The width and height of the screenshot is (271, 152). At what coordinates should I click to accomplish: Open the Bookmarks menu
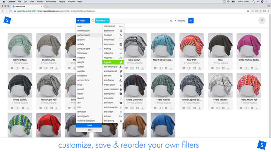point(51,2)
